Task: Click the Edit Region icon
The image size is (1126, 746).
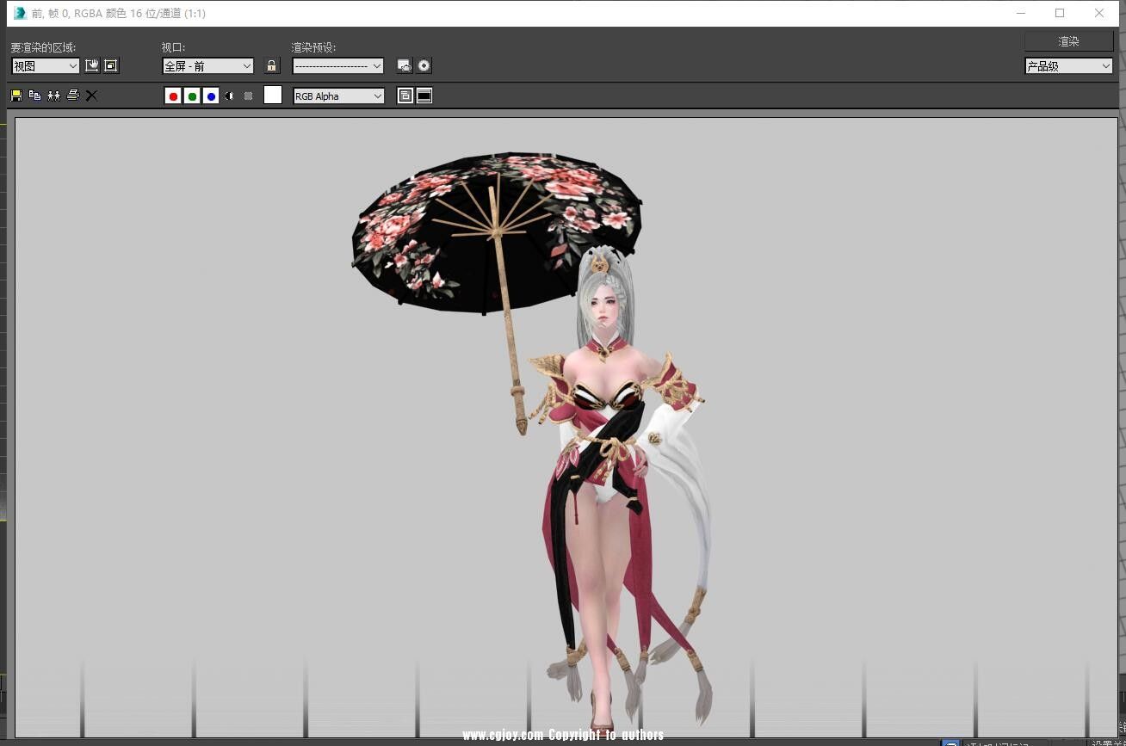Action: (92, 65)
